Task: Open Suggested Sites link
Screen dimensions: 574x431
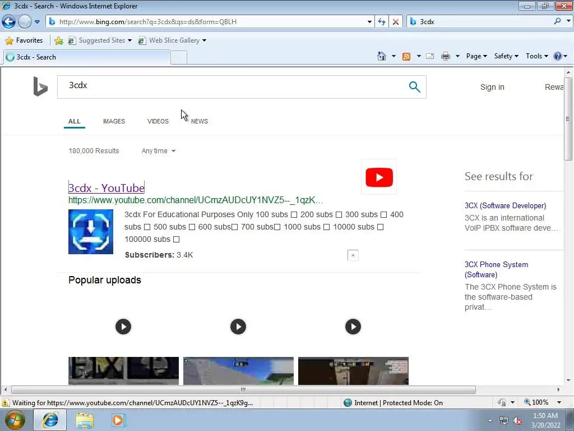Action: (x=100, y=40)
